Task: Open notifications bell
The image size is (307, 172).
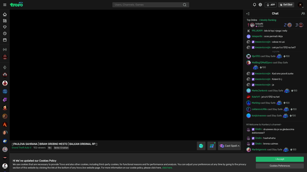Action: click(x=254, y=5)
